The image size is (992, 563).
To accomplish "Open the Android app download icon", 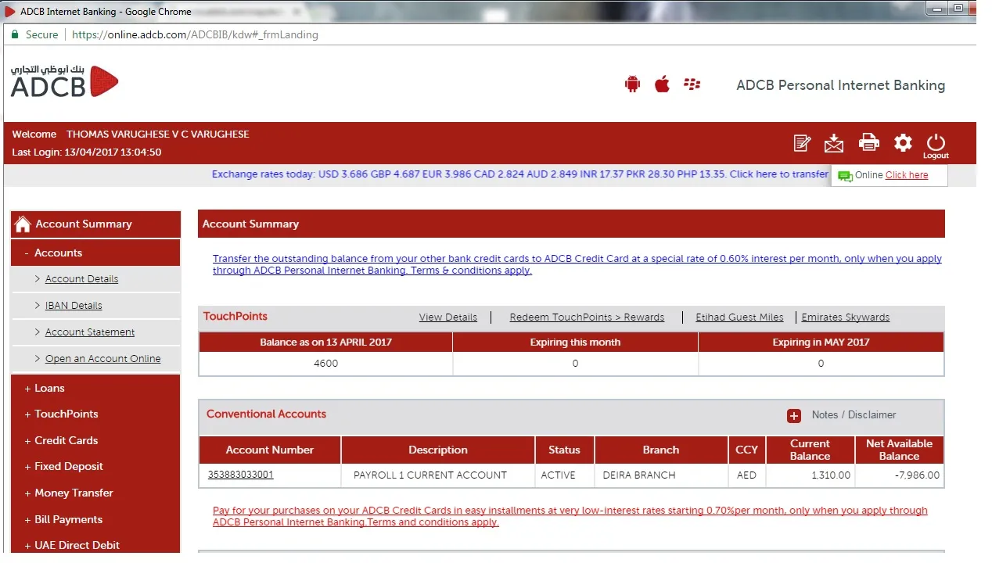I will coord(632,84).
